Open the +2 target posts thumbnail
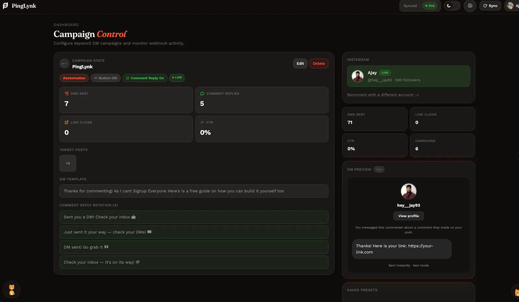The height and width of the screenshot is (302, 519). coord(68,163)
